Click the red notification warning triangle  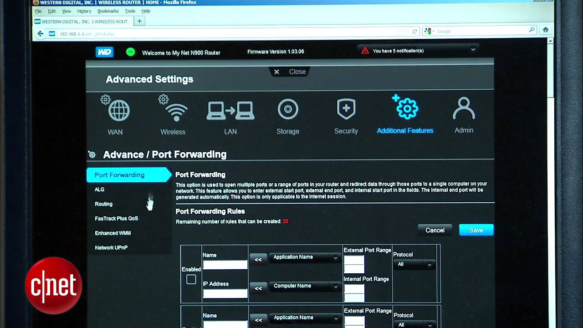pyautogui.click(x=365, y=51)
